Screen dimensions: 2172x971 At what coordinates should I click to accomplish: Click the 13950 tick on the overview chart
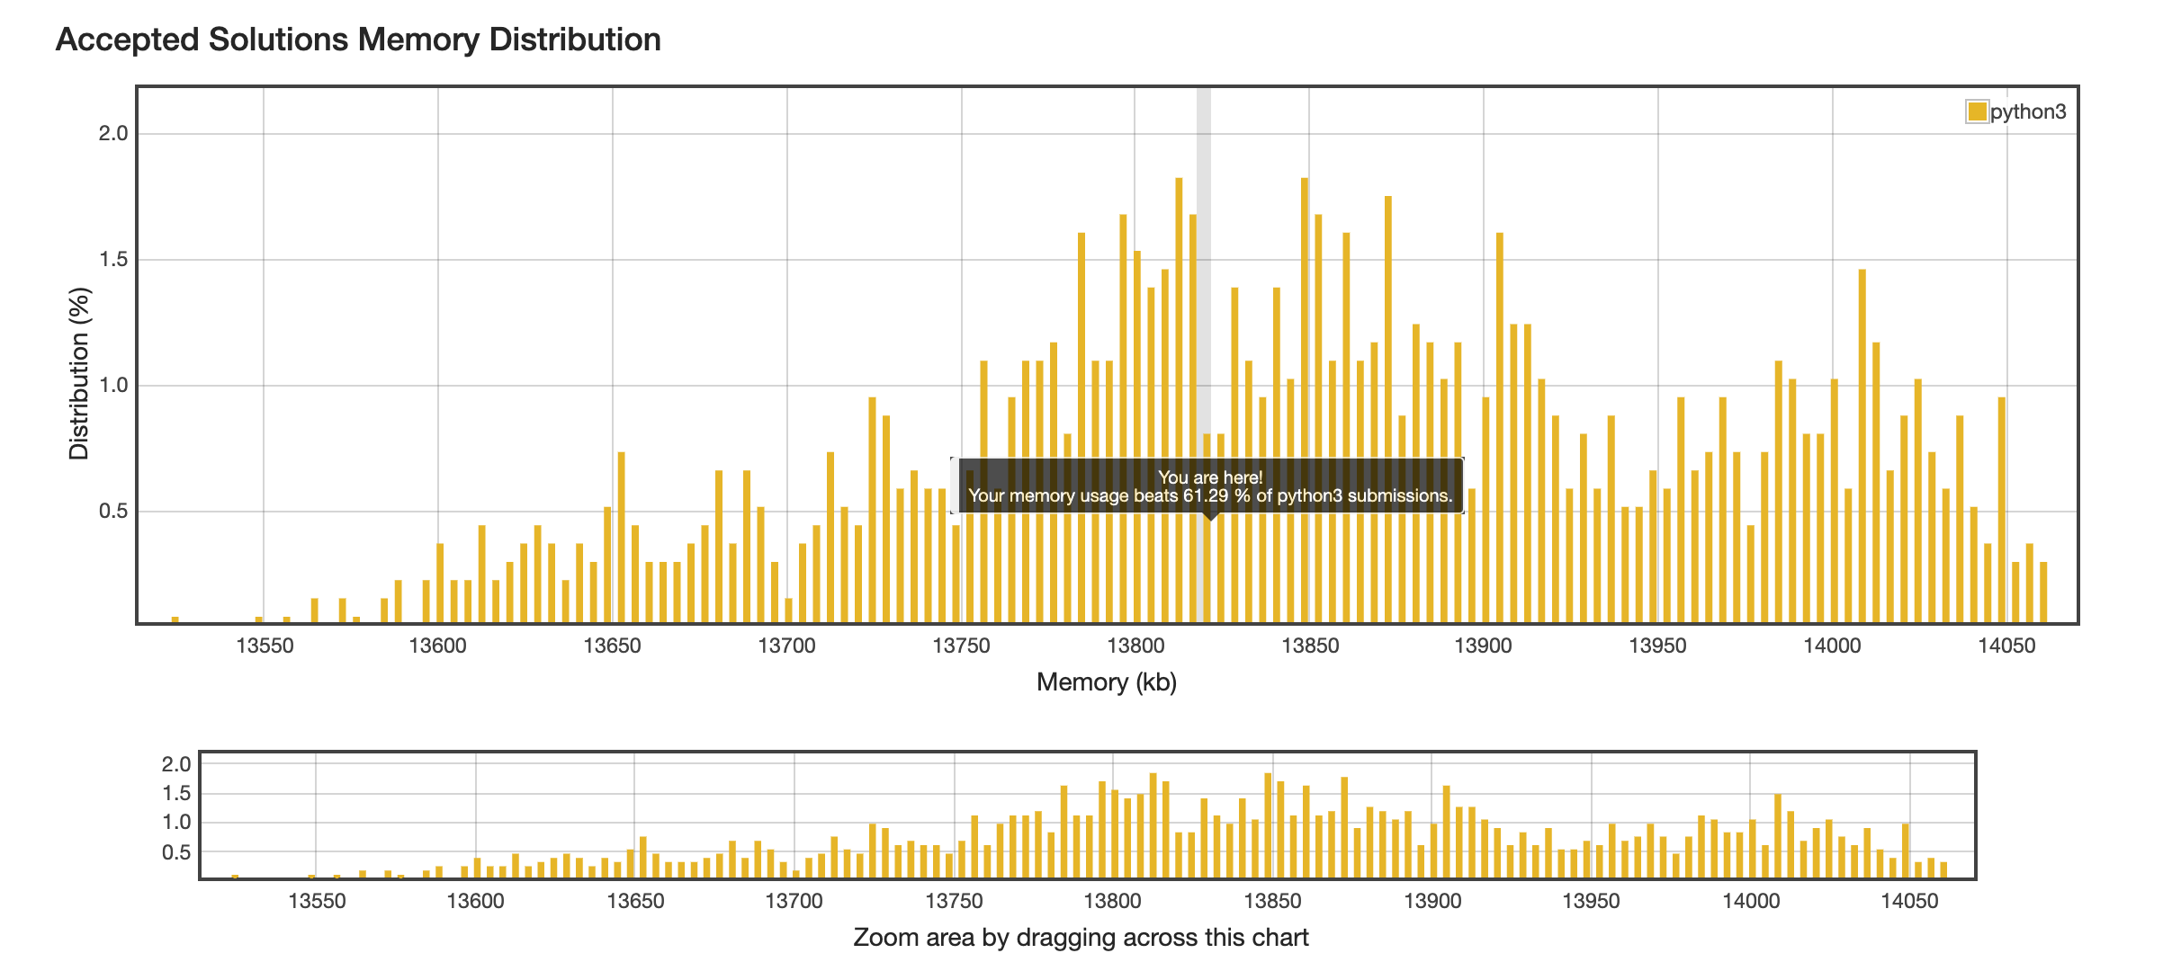tap(1591, 901)
